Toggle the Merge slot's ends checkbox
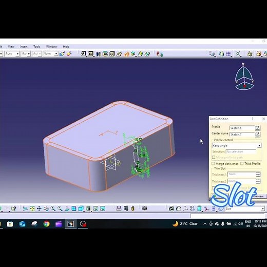Image resolution: width=267 pixels, height=267 pixels. tap(213, 163)
